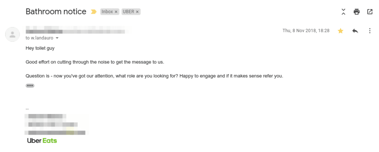379x152 pixels.
Task: Toggle the yellow importance marker
Action: click(x=94, y=11)
